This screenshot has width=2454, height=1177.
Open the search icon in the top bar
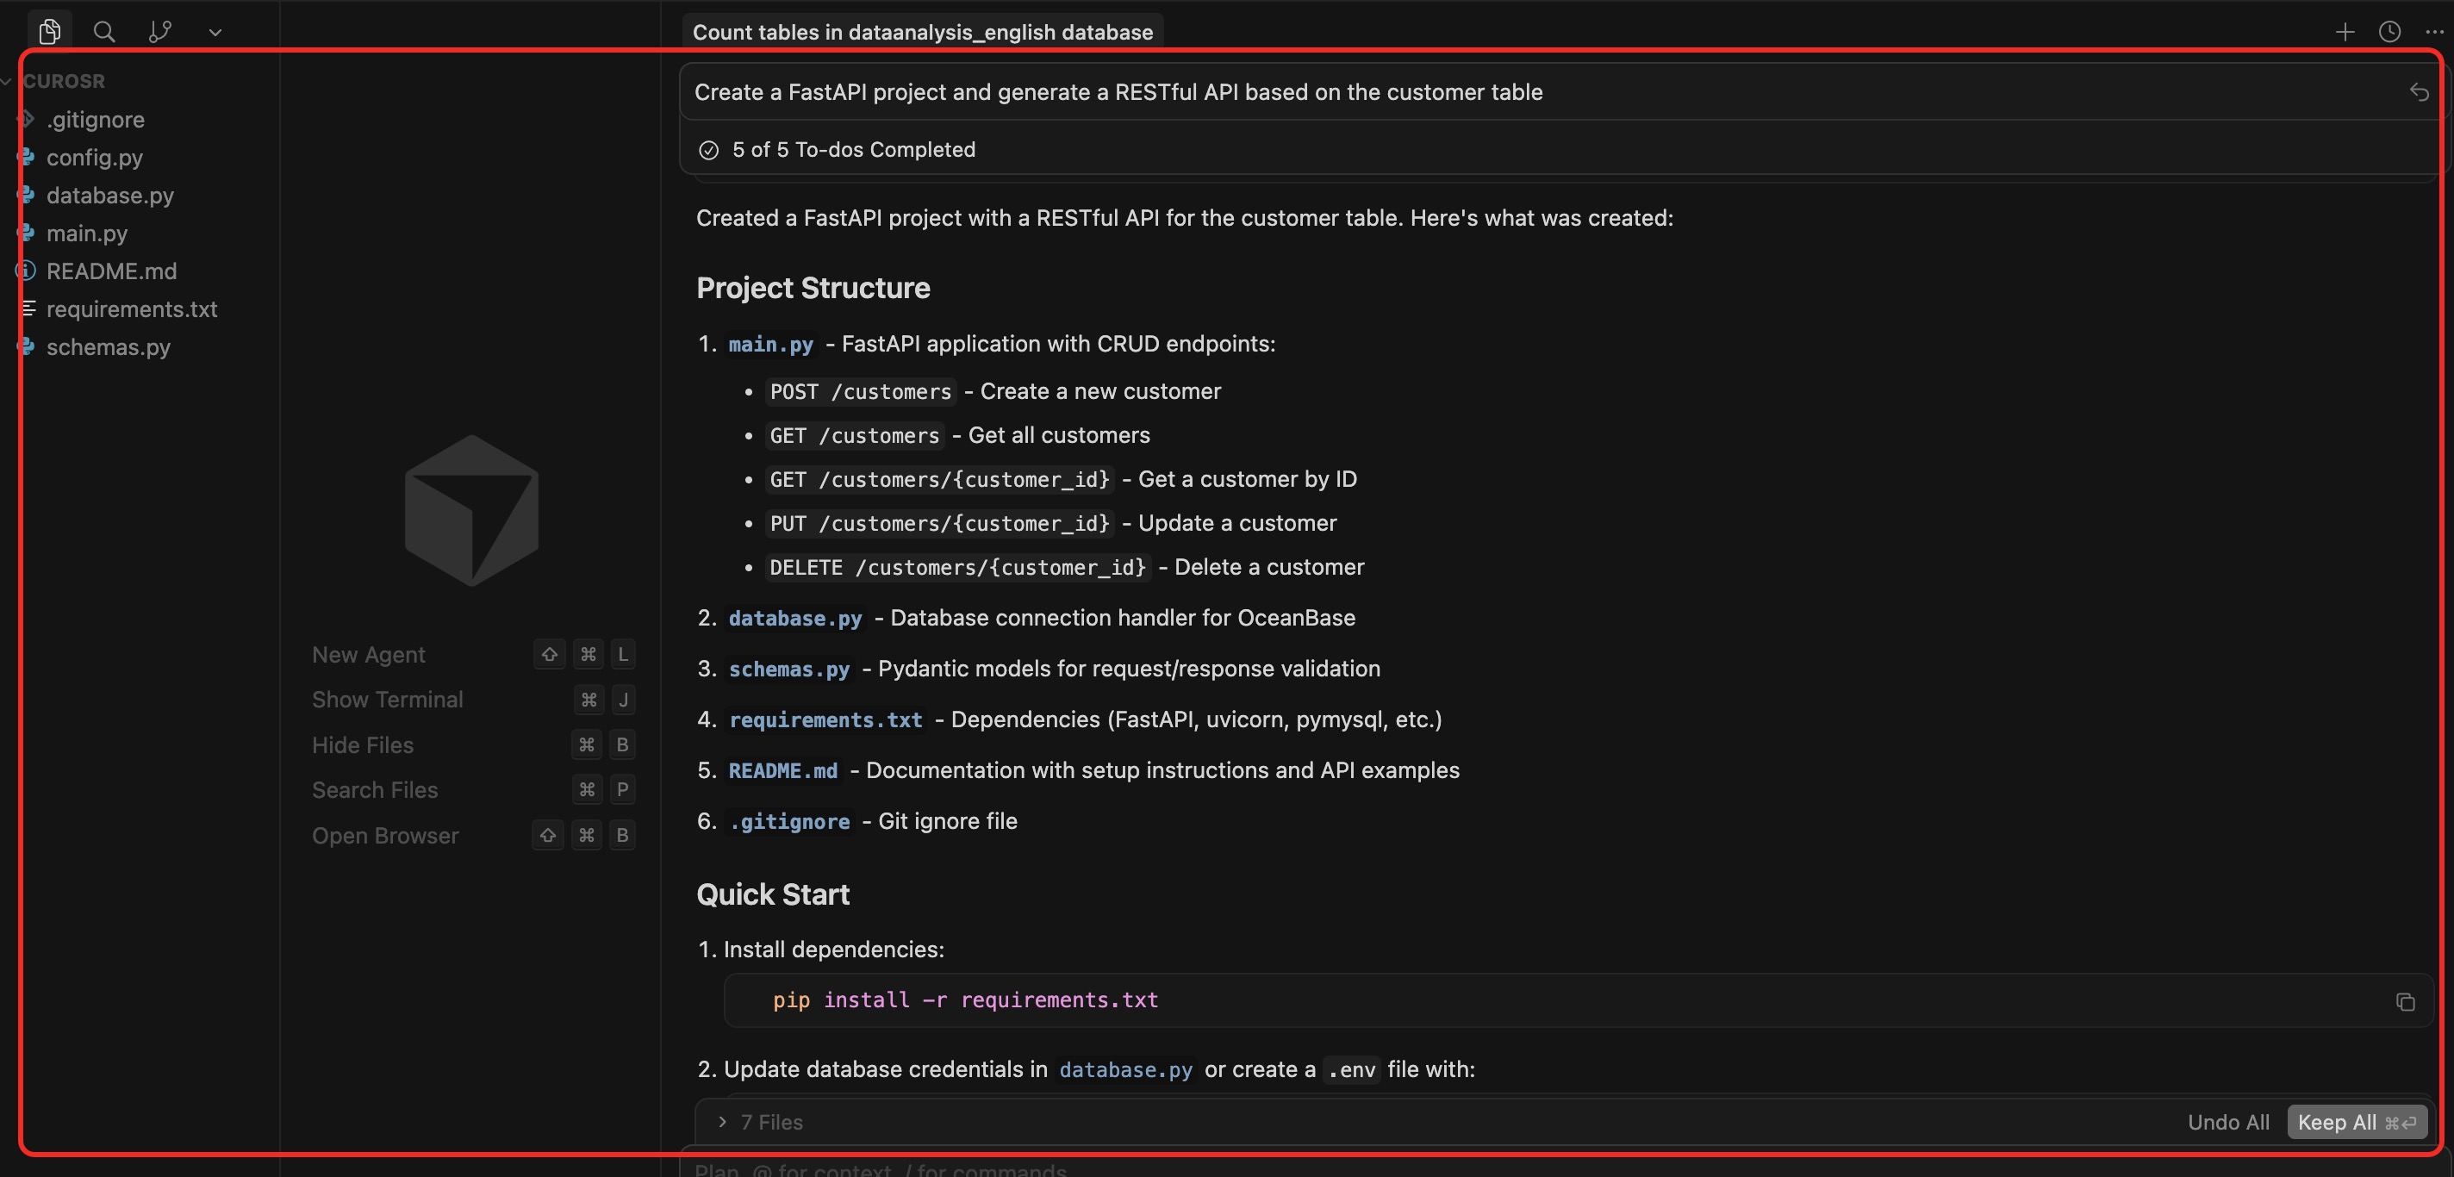point(105,31)
